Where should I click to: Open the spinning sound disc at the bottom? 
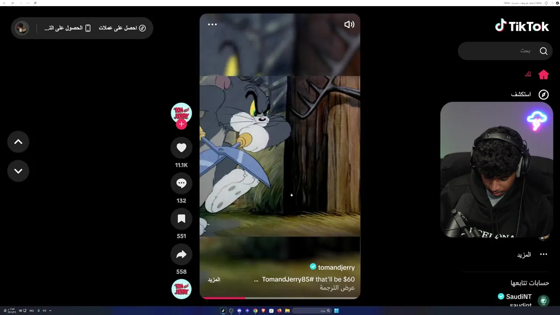(x=181, y=289)
